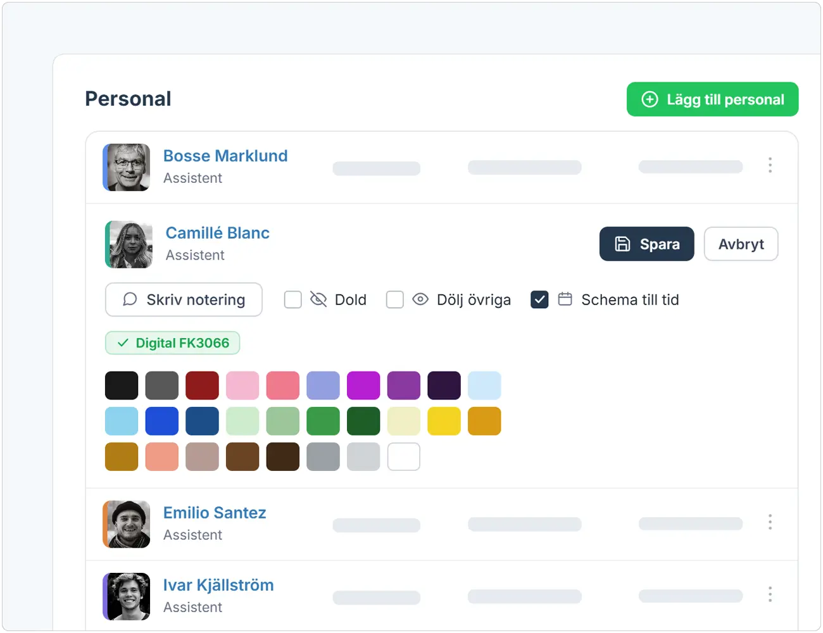Select the white color swatch
This screenshot has width=823, height=633.
[403, 456]
